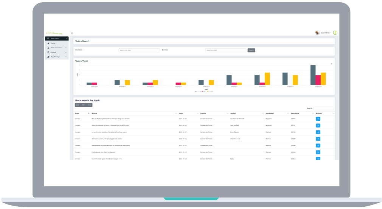Image resolution: width=382 pixels, height=209 pixels.
Task: Sort table by Date column arrow
Action: pos(197,114)
